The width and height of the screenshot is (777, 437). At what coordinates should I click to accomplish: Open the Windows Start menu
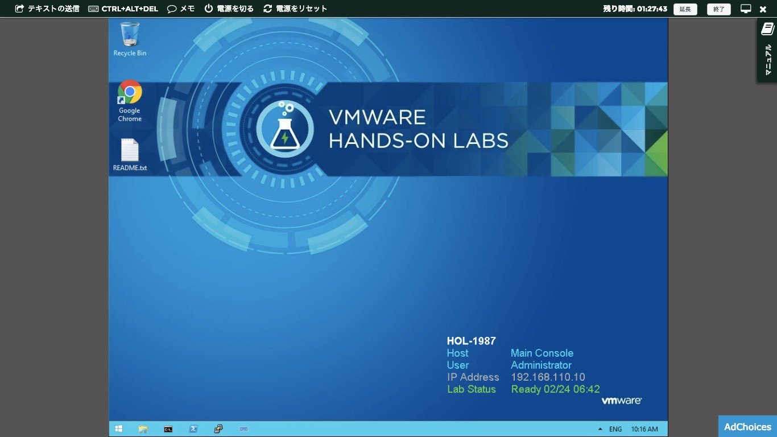tap(119, 429)
